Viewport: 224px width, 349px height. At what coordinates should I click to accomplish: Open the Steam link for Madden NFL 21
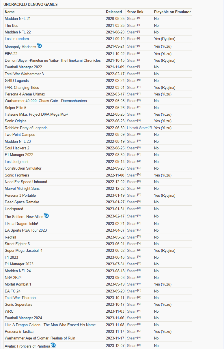132,19
